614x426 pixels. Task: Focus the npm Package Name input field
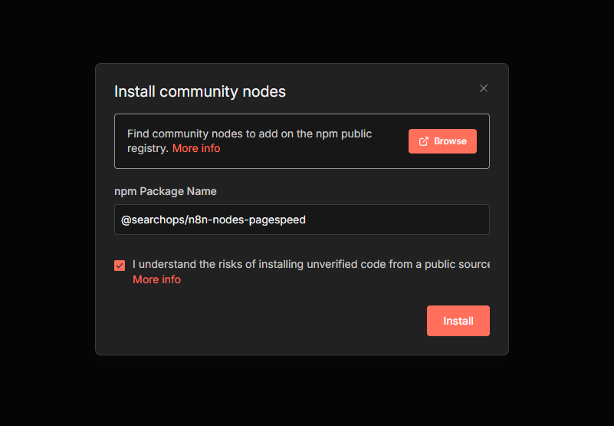301,220
